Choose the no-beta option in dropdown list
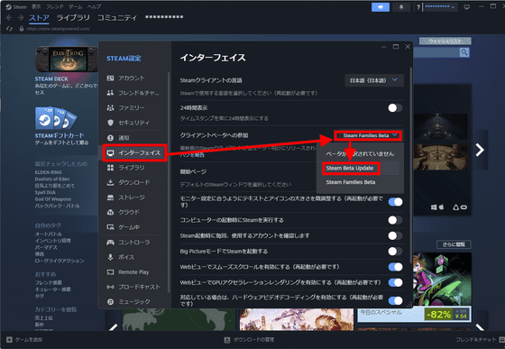 (360, 154)
